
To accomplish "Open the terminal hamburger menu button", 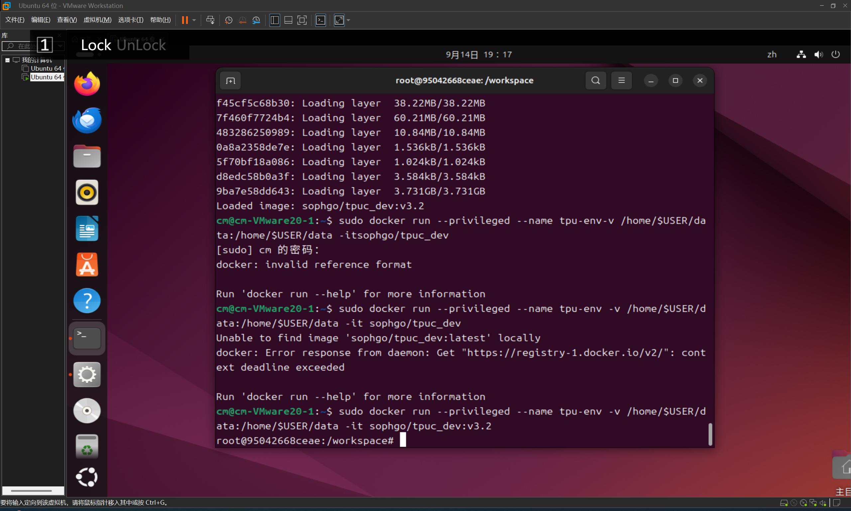I will click(621, 81).
